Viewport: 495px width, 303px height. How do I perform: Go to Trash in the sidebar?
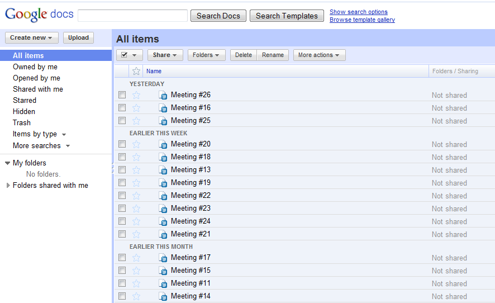click(22, 122)
